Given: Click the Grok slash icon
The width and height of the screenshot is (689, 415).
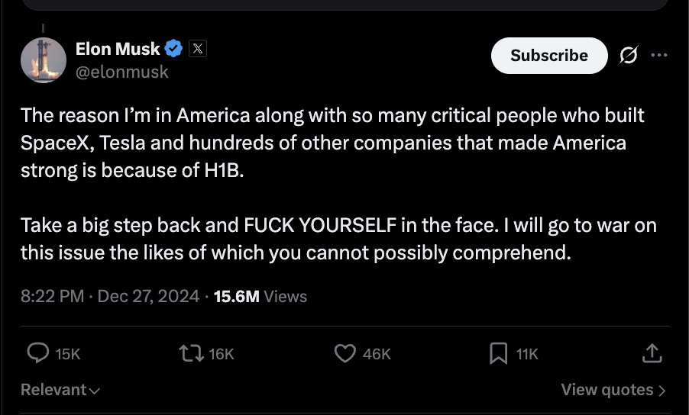Looking at the screenshot, I should tap(629, 55).
